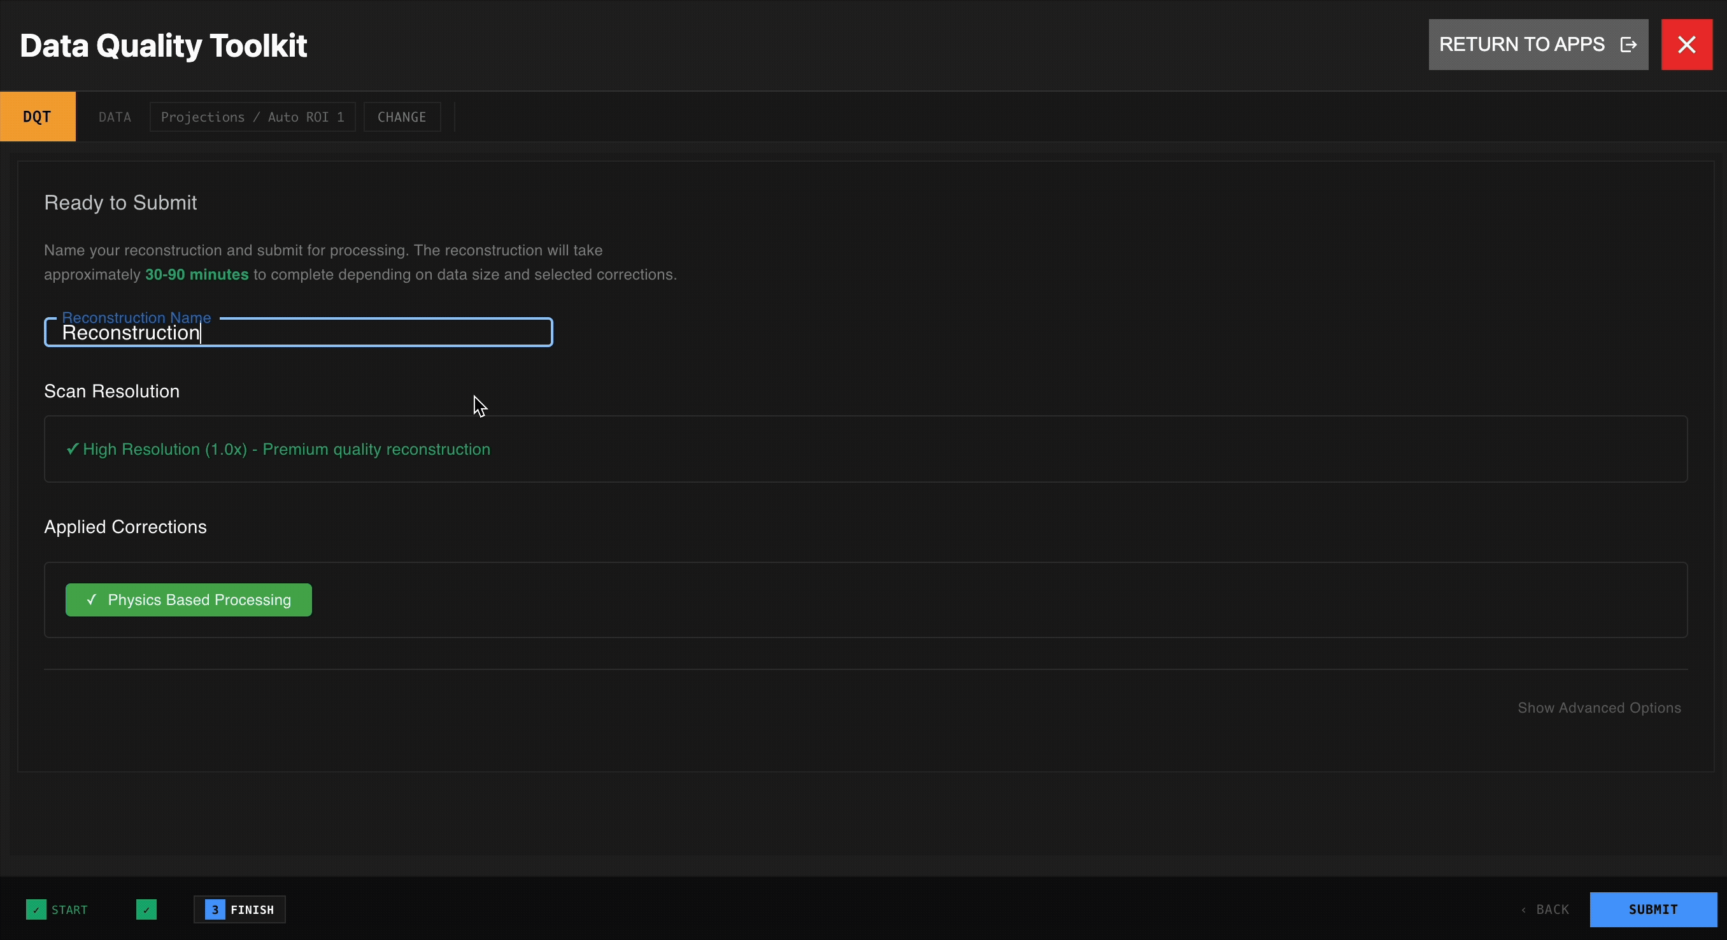Click the blue step 3 badge beside FINISH

coord(214,909)
